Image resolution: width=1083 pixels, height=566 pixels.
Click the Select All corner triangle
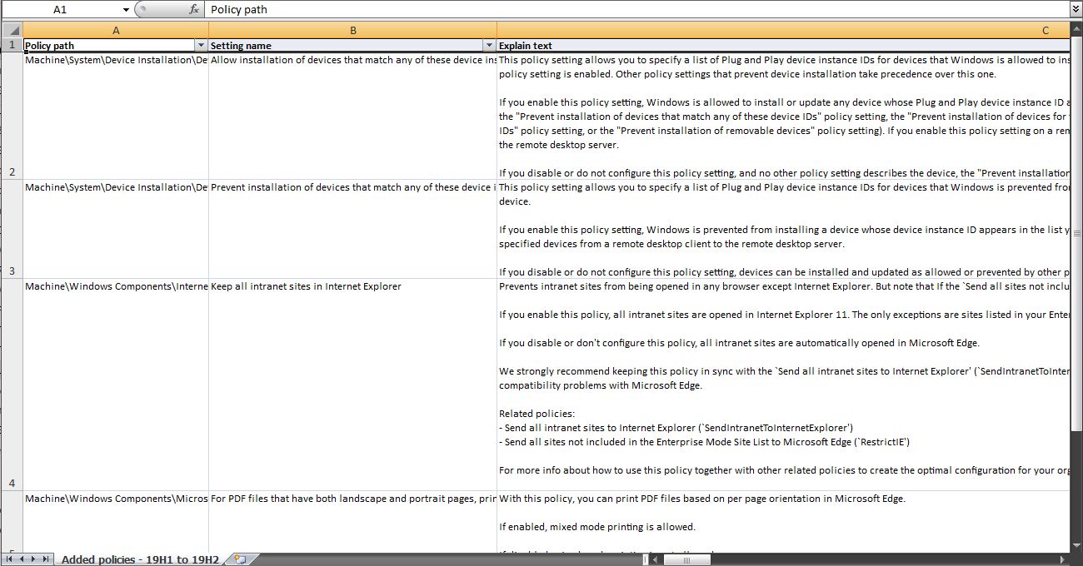(x=12, y=31)
